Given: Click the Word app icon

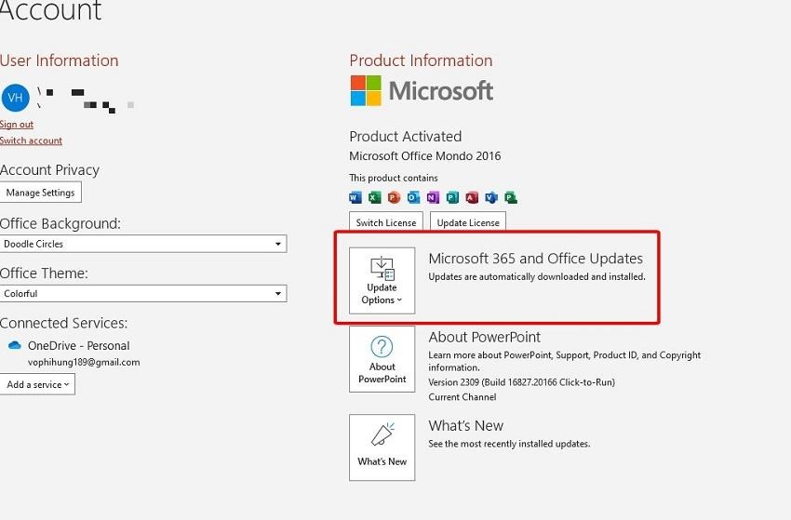Looking at the screenshot, I should [x=355, y=197].
